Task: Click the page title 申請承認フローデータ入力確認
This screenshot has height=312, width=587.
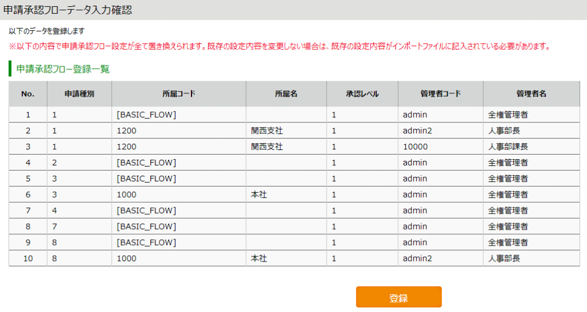Action: point(68,10)
